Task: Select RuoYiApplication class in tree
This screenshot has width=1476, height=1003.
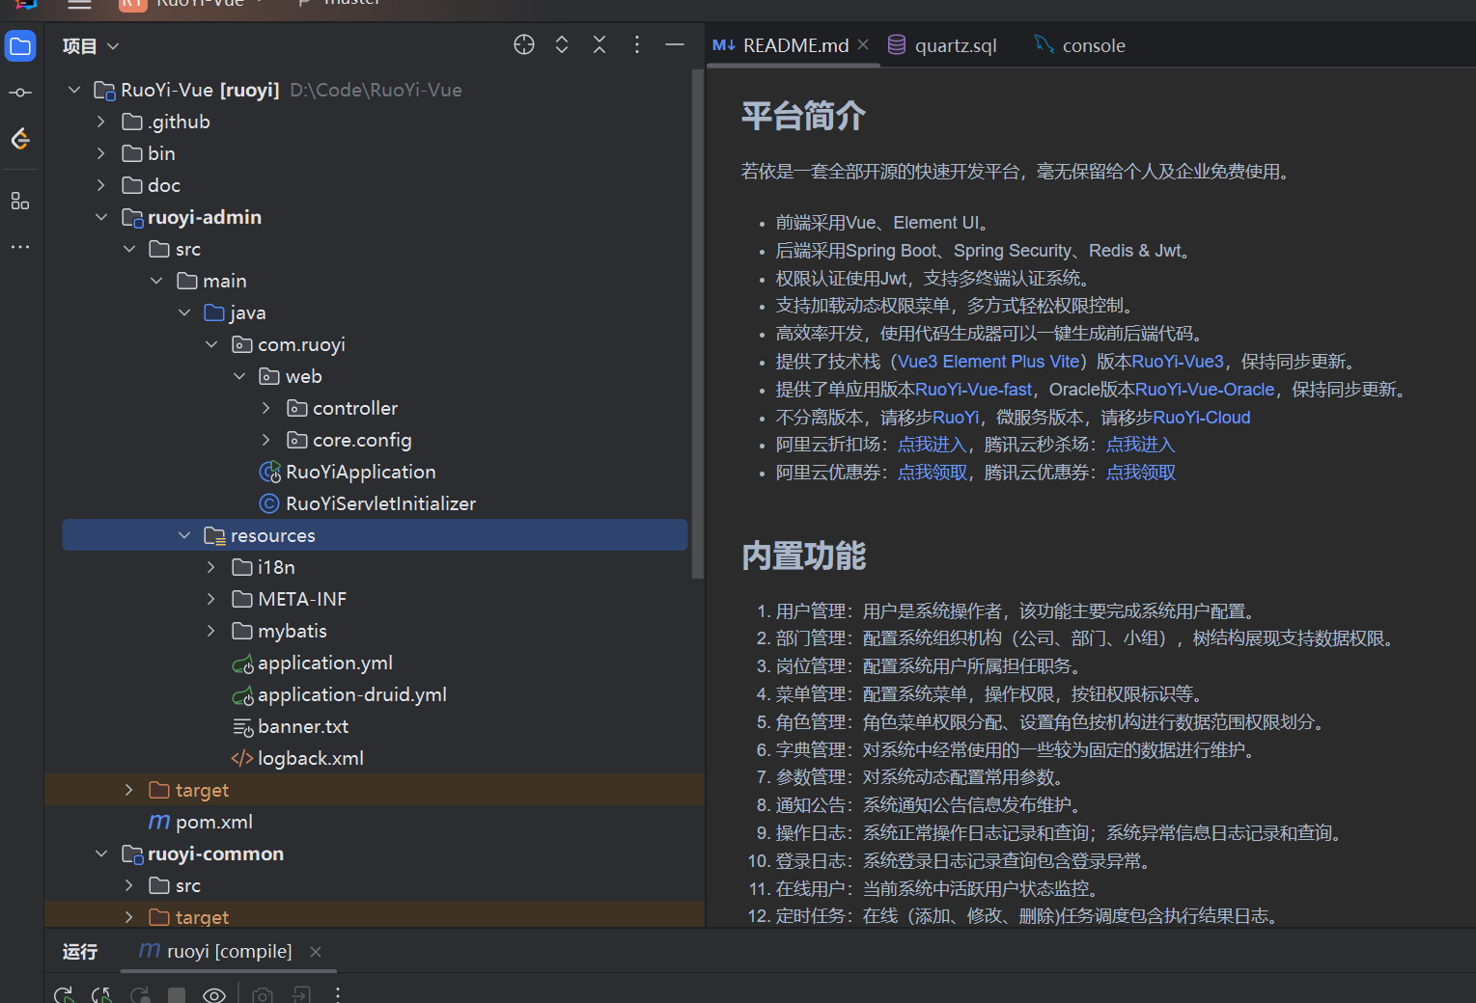Action: point(348,472)
